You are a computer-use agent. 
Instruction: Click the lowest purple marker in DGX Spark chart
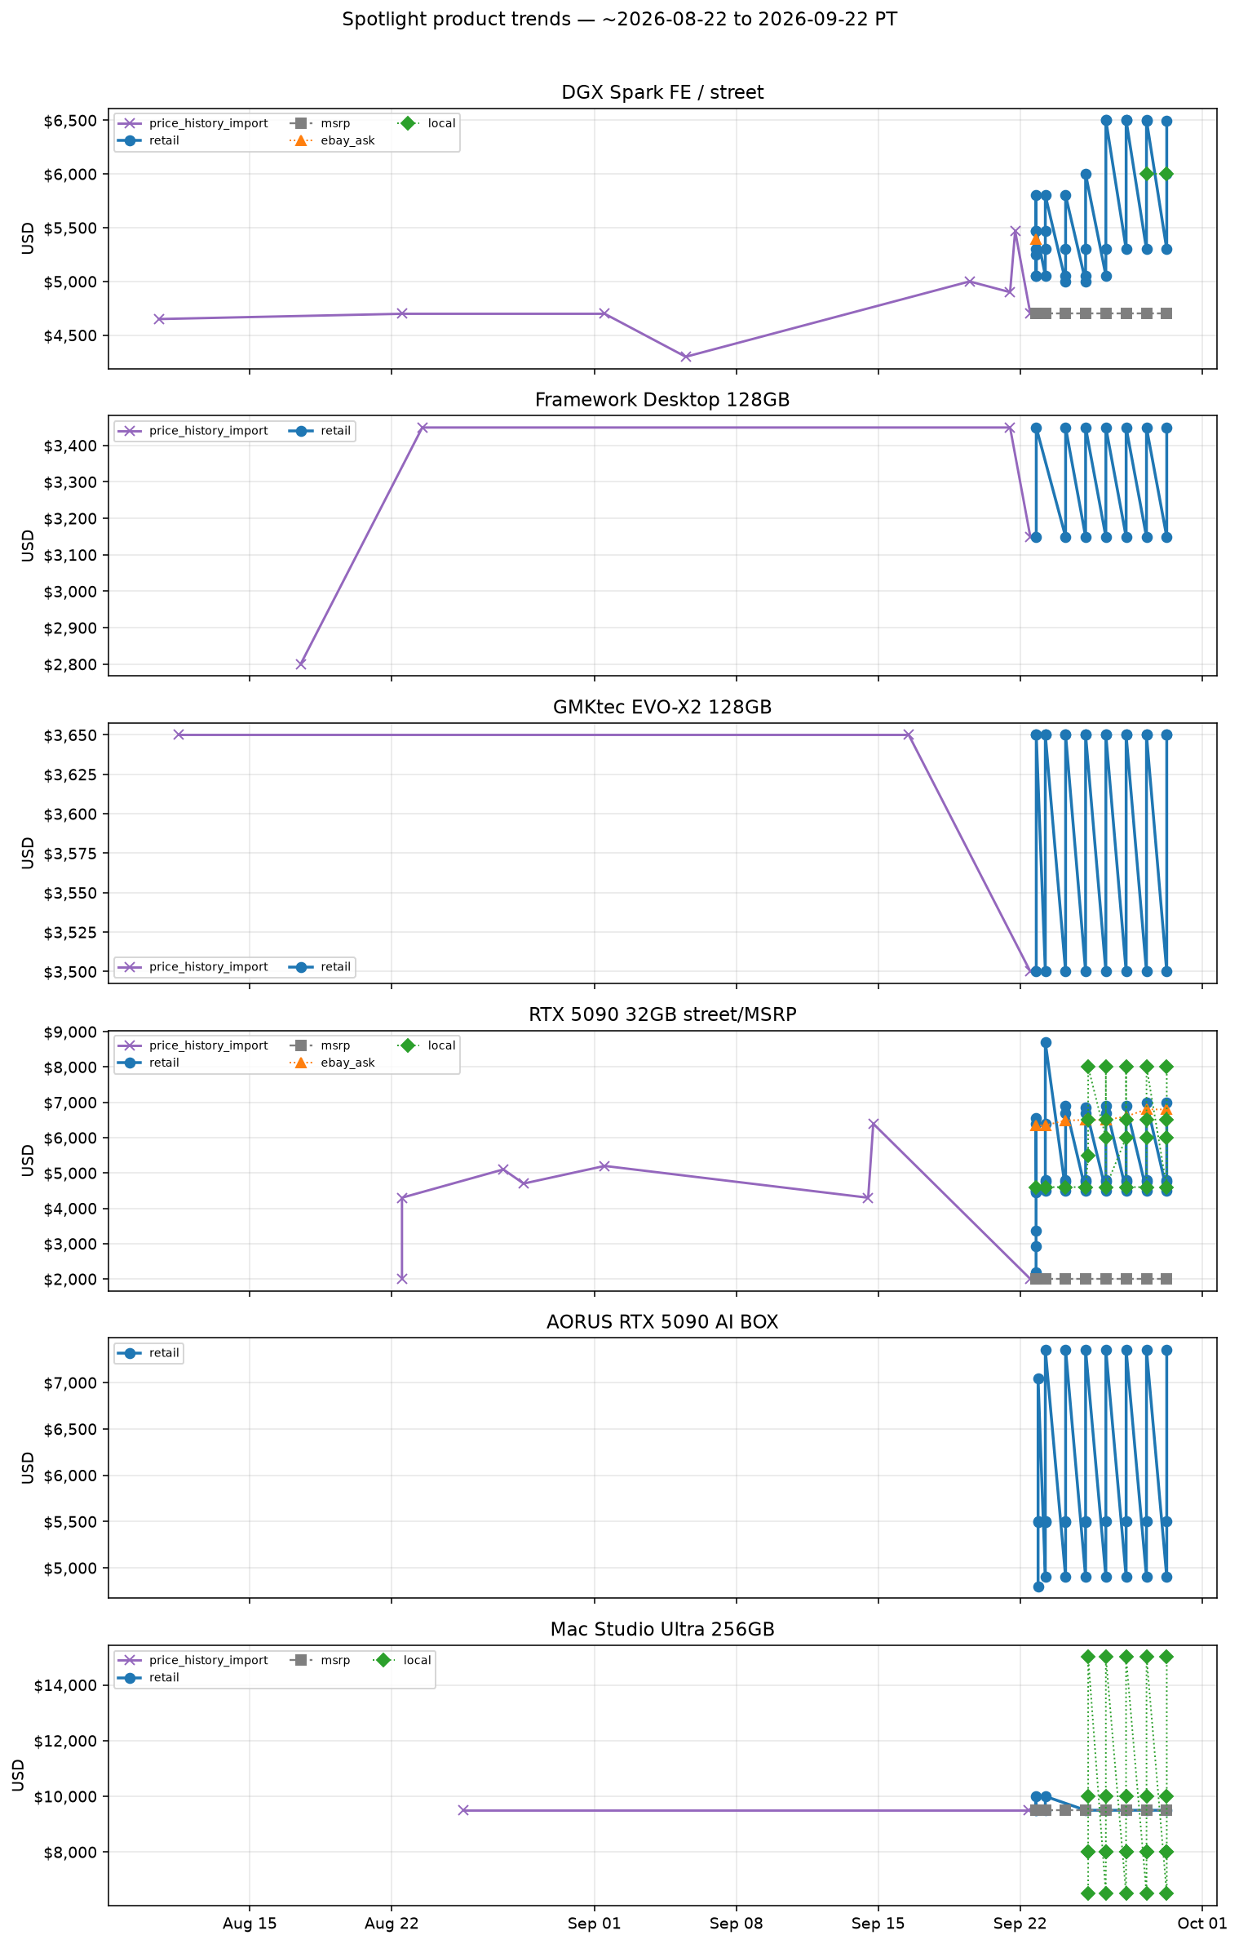click(686, 357)
